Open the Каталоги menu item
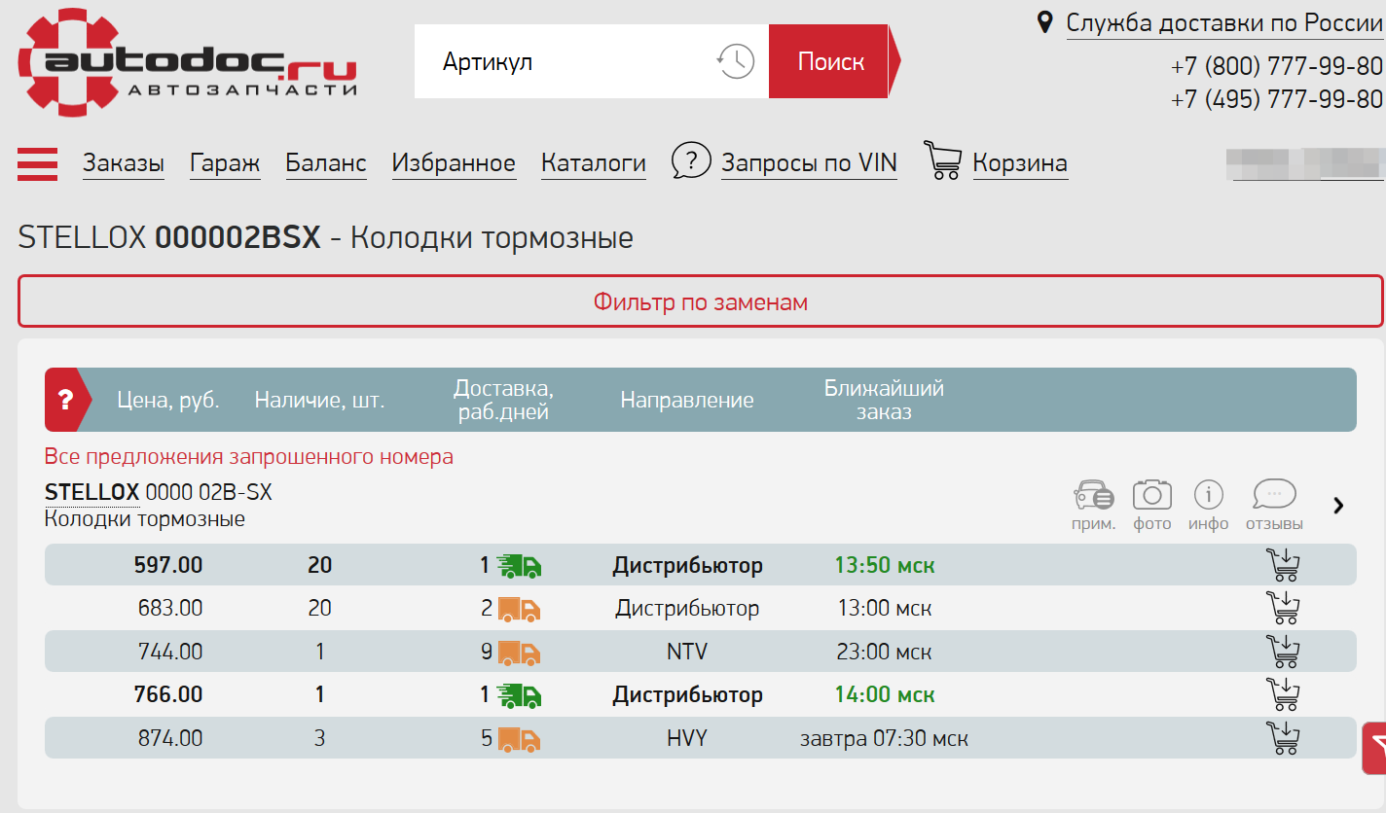This screenshot has height=813, width=1386. point(593,163)
